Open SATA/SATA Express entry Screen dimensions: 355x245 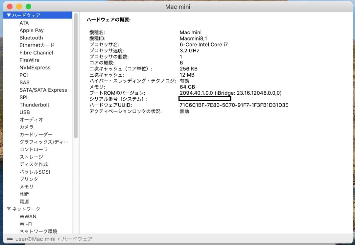pyautogui.click(x=43, y=90)
